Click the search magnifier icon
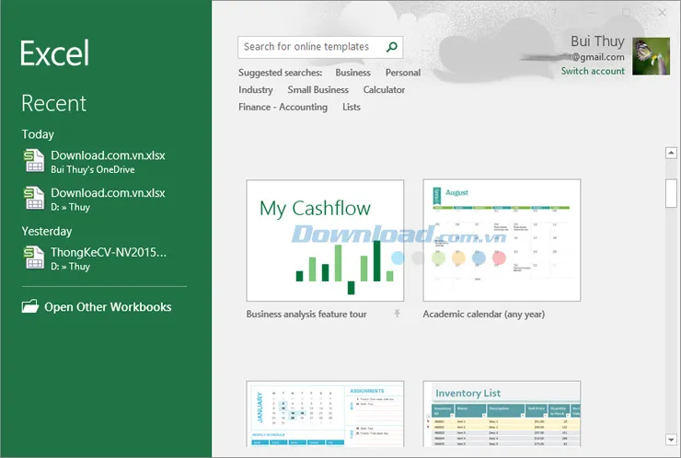The image size is (681, 458). 392,47
